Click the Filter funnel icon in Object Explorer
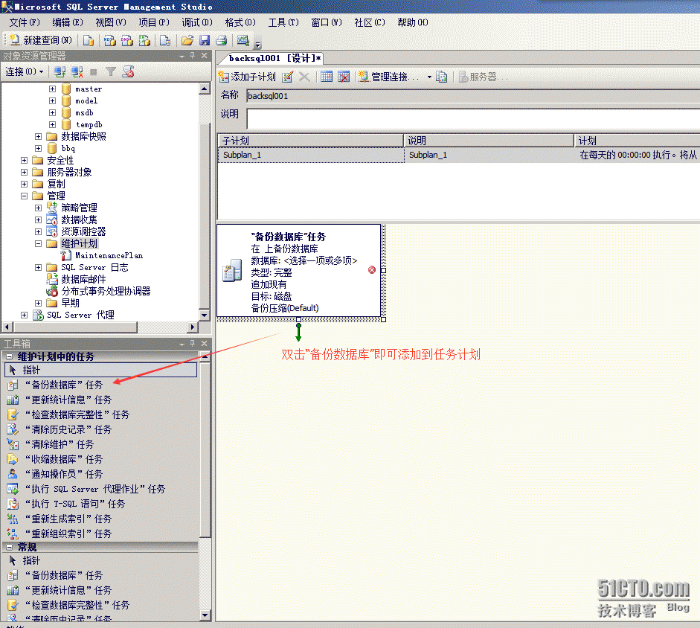 point(111,71)
